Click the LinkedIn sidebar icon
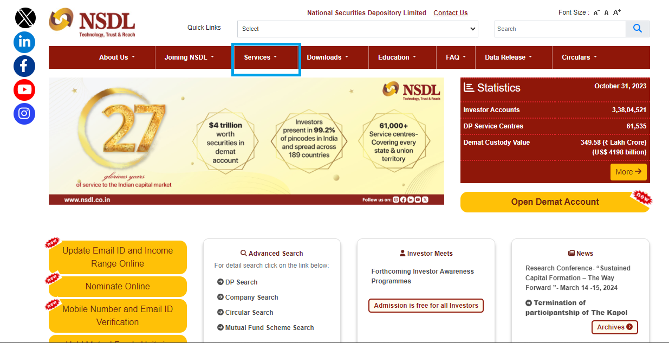This screenshot has width=669, height=343. (24, 42)
